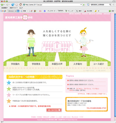
Task: Stop loading with the X stop icon
Action: 17,5
